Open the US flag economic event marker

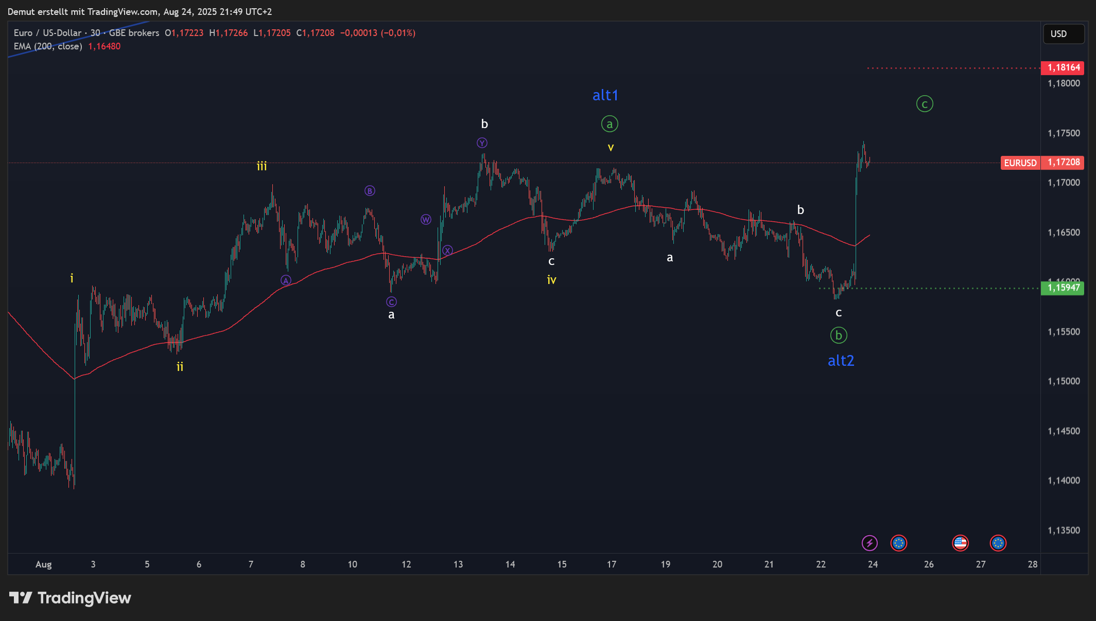pyautogui.click(x=960, y=543)
